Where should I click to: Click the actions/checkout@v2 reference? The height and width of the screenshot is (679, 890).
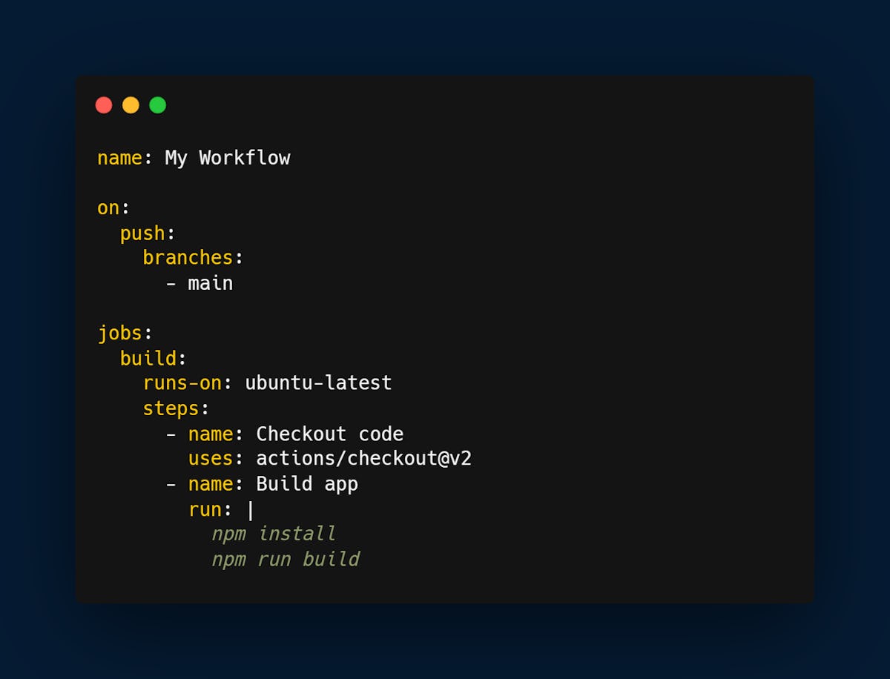(365, 459)
